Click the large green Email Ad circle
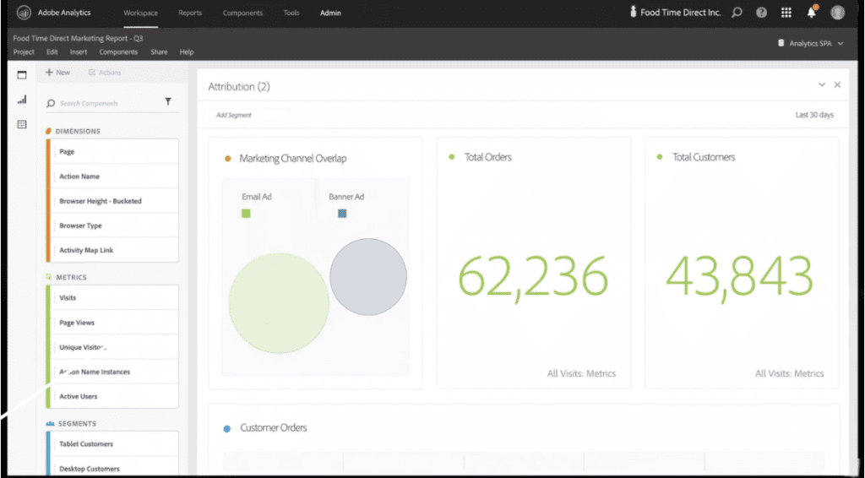Viewport: 865px width, 478px height. (279, 303)
